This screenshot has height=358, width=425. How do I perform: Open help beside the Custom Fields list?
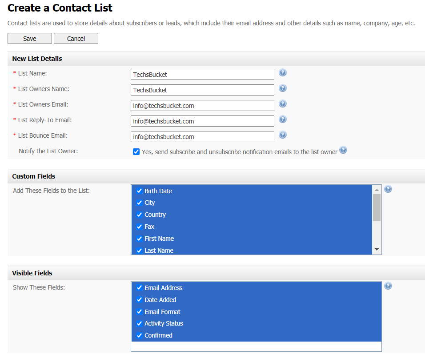pyautogui.click(x=388, y=189)
